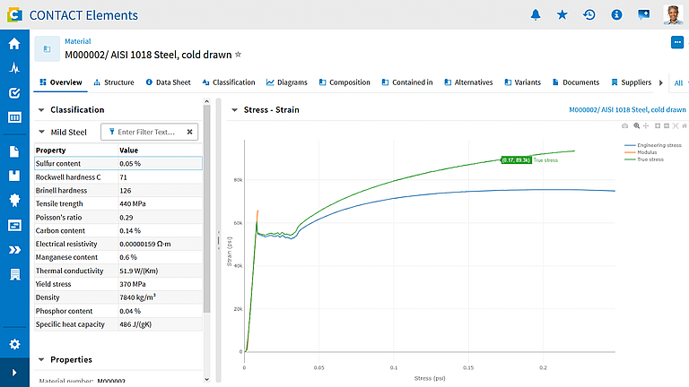Collapse the Mild Steel group
This screenshot has width=689, height=387.
(41, 132)
